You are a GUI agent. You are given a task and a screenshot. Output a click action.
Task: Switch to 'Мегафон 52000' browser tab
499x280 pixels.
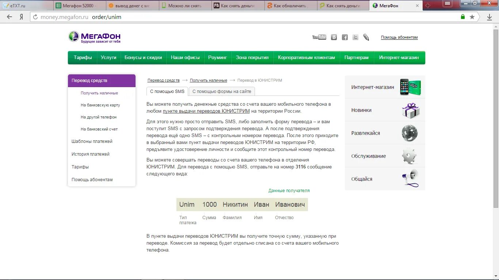(80, 5)
